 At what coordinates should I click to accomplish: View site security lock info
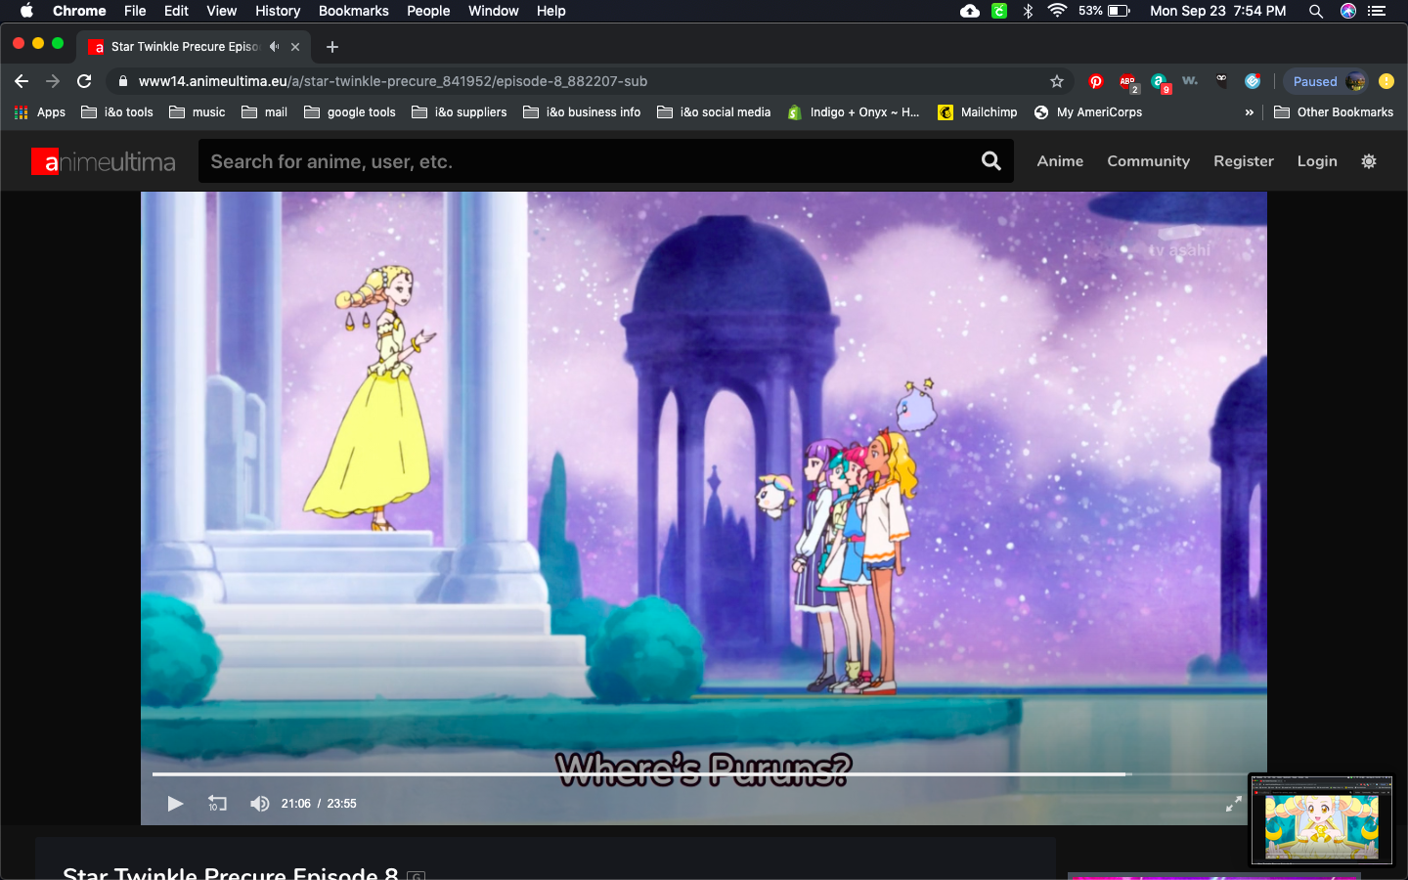click(x=123, y=81)
